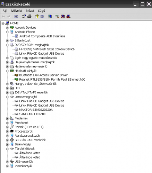Open the Fájl menu
This screenshot has width=152, height=173.
pyautogui.click(x=5, y=11)
